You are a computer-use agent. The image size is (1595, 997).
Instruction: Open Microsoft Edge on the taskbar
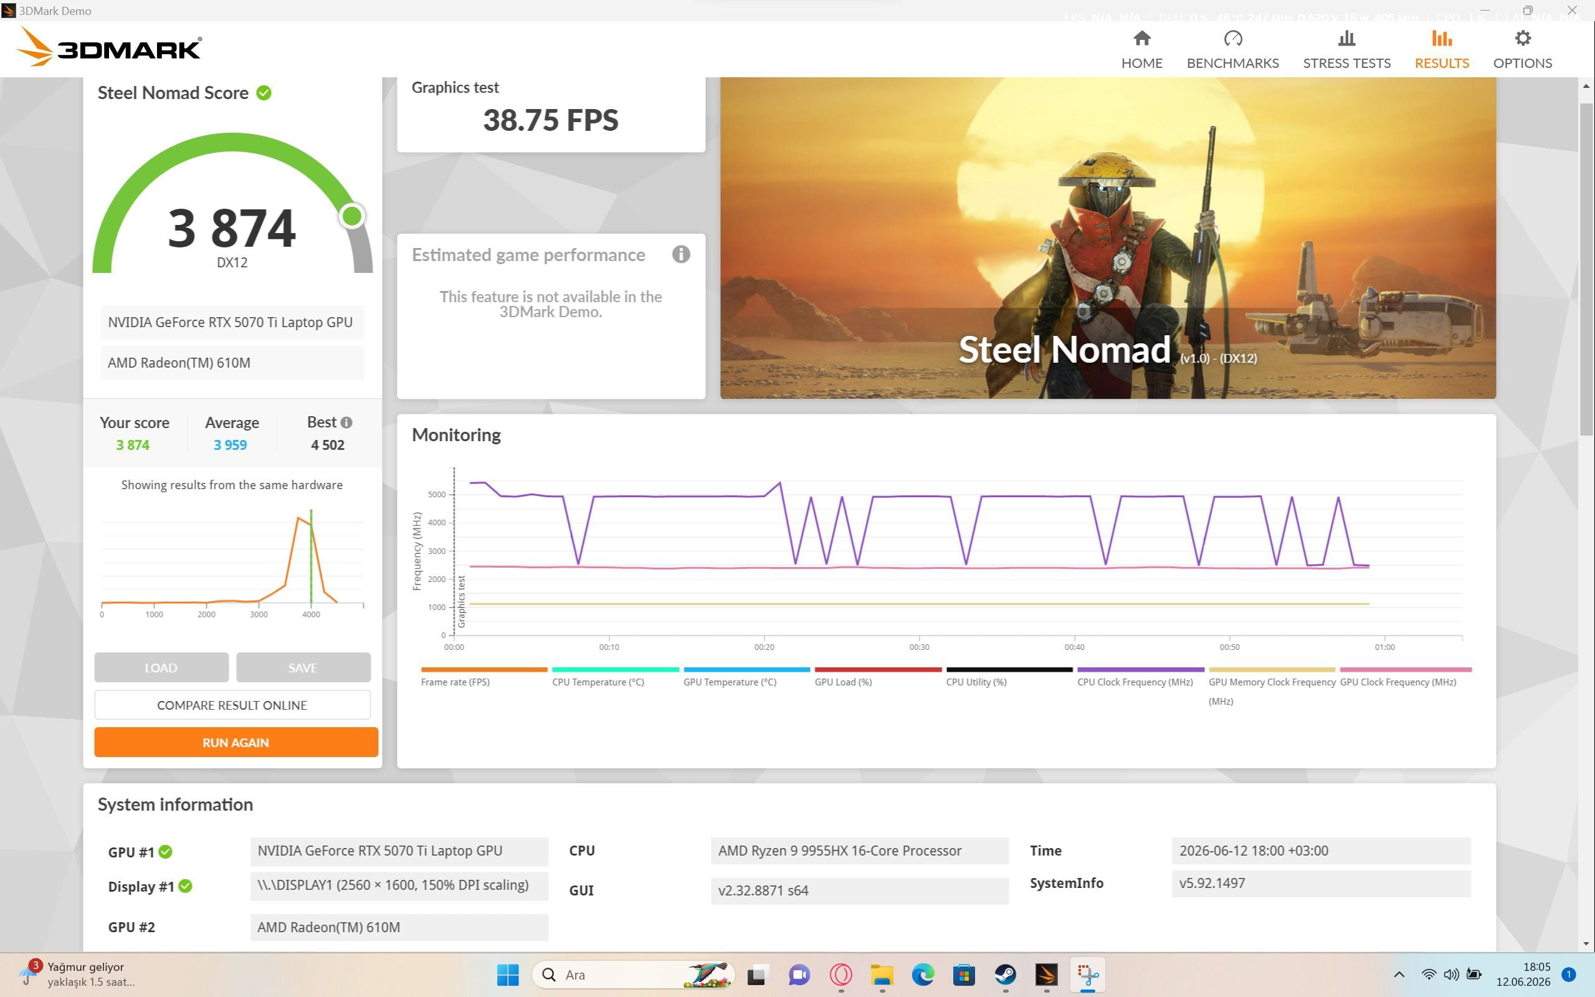pyautogui.click(x=923, y=975)
